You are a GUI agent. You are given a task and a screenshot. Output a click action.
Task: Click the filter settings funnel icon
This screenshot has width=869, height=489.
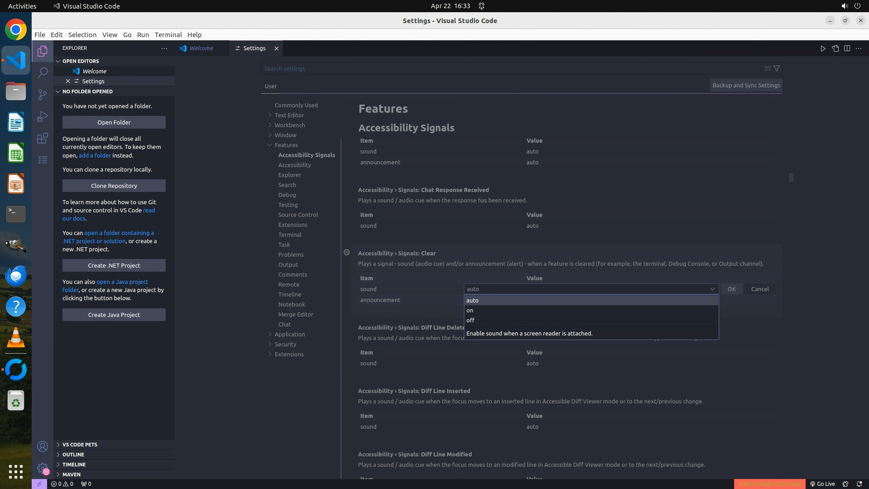pos(777,68)
